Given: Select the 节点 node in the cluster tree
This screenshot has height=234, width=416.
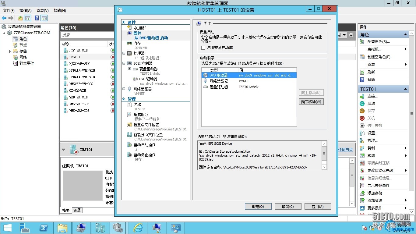Looking at the screenshot, I should (x=23, y=45).
